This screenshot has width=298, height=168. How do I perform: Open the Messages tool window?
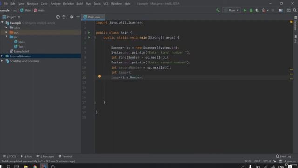(45, 156)
